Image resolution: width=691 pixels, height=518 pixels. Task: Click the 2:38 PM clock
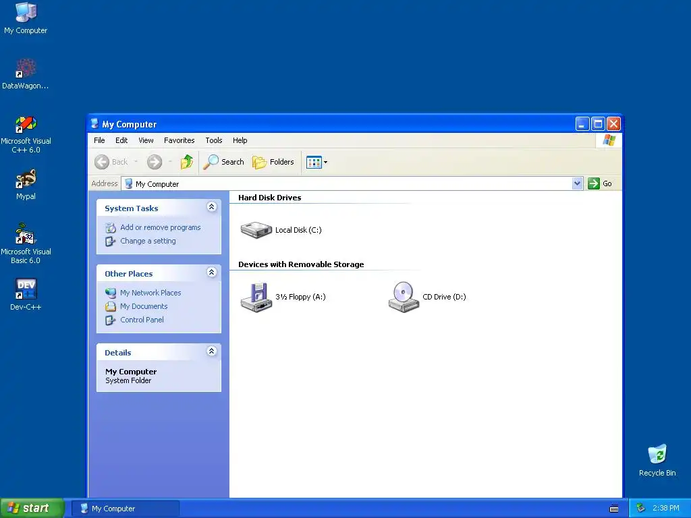pos(666,509)
